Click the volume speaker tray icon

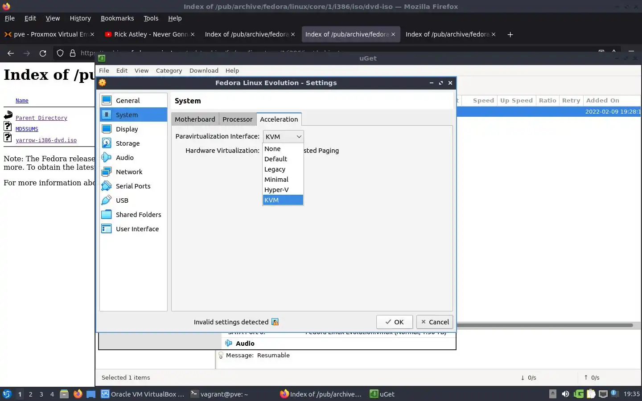(565, 394)
